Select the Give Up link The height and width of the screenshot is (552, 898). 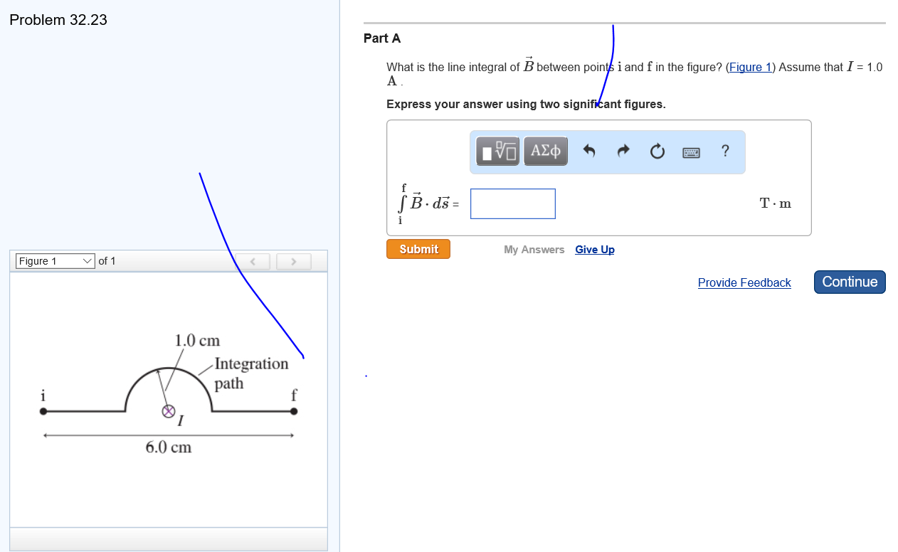[x=594, y=249]
